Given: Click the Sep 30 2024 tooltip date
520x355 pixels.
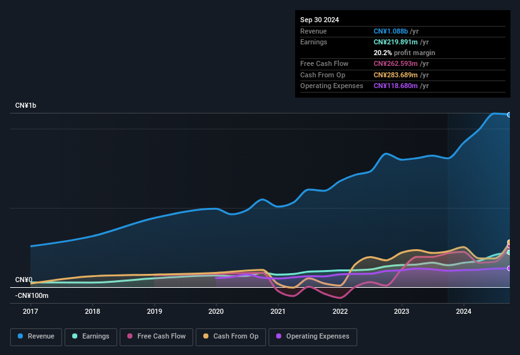Looking at the screenshot, I should click(319, 20).
